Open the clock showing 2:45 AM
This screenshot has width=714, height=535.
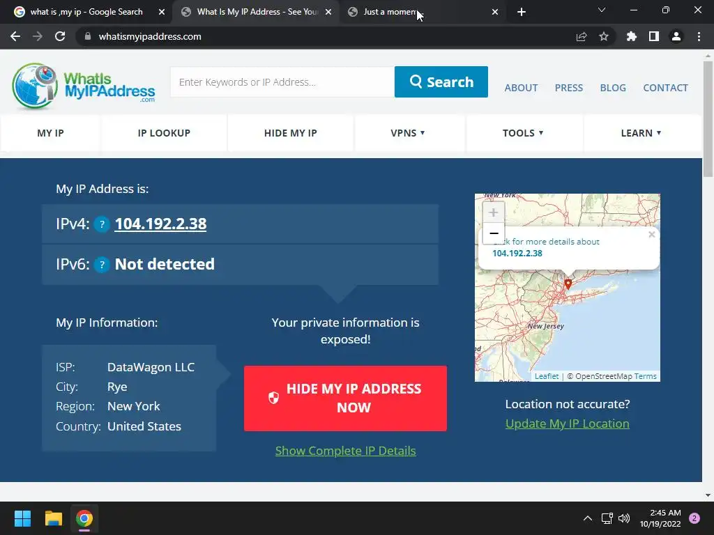click(x=660, y=518)
